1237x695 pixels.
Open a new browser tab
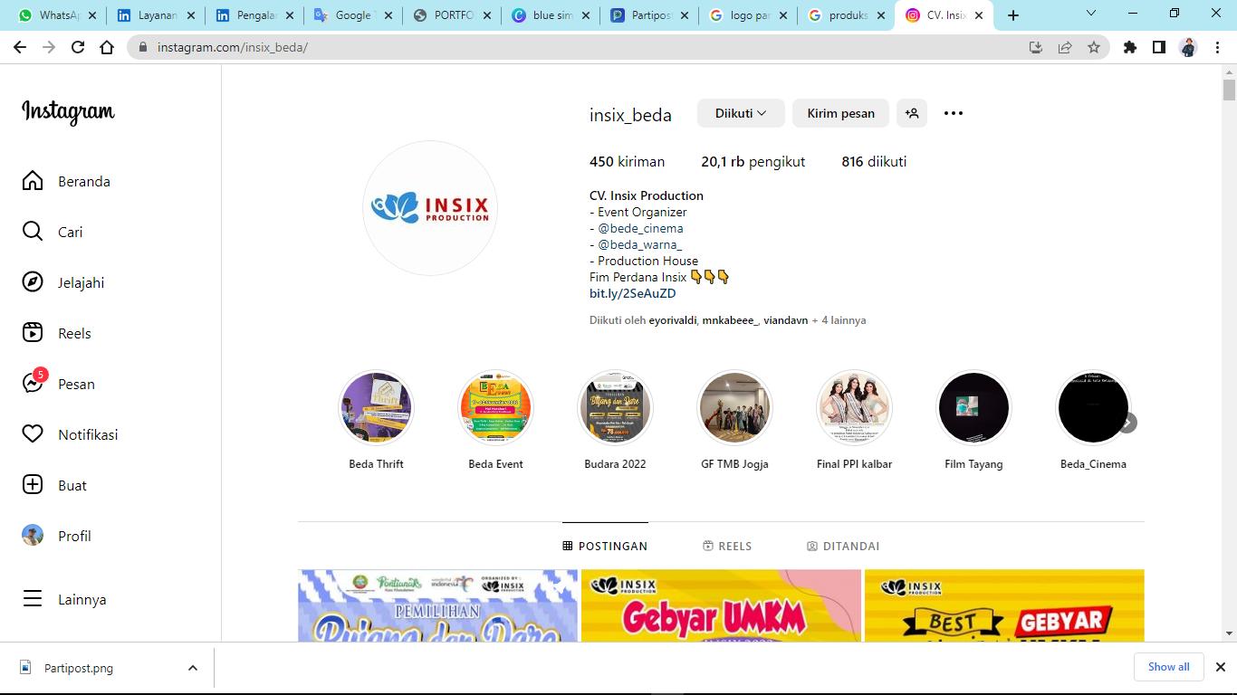[x=1013, y=15]
